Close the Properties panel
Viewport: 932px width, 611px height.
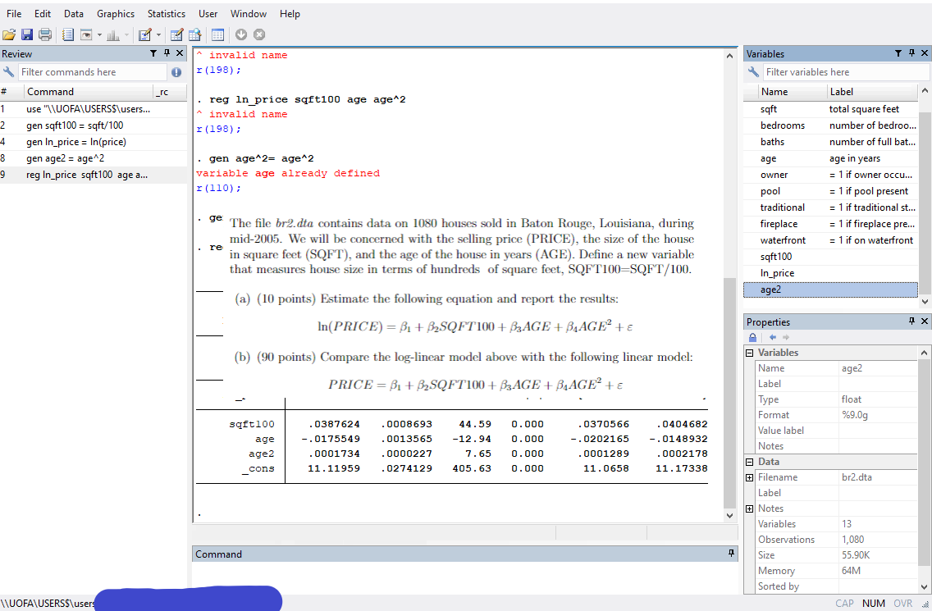click(925, 321)
